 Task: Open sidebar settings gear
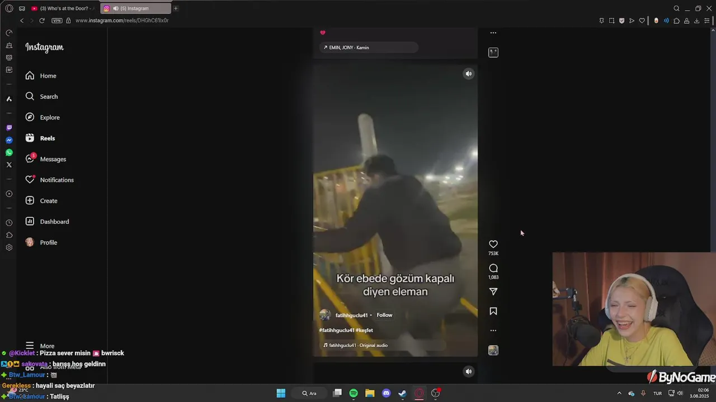coord(9,247)
